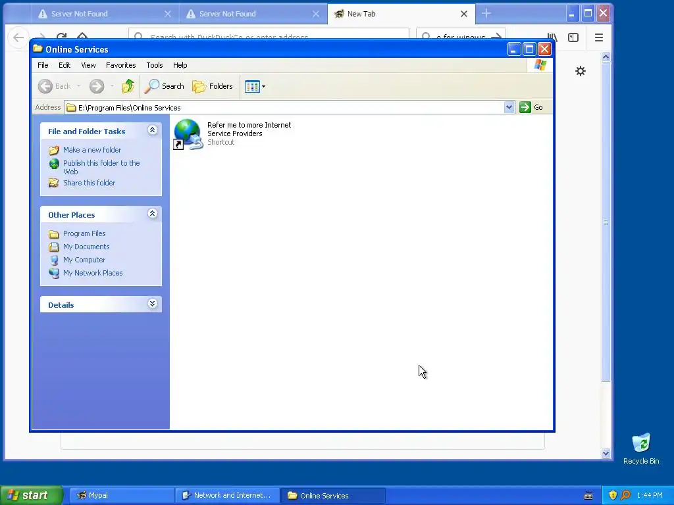Close the first Server Not Found tab

(168, 14)
